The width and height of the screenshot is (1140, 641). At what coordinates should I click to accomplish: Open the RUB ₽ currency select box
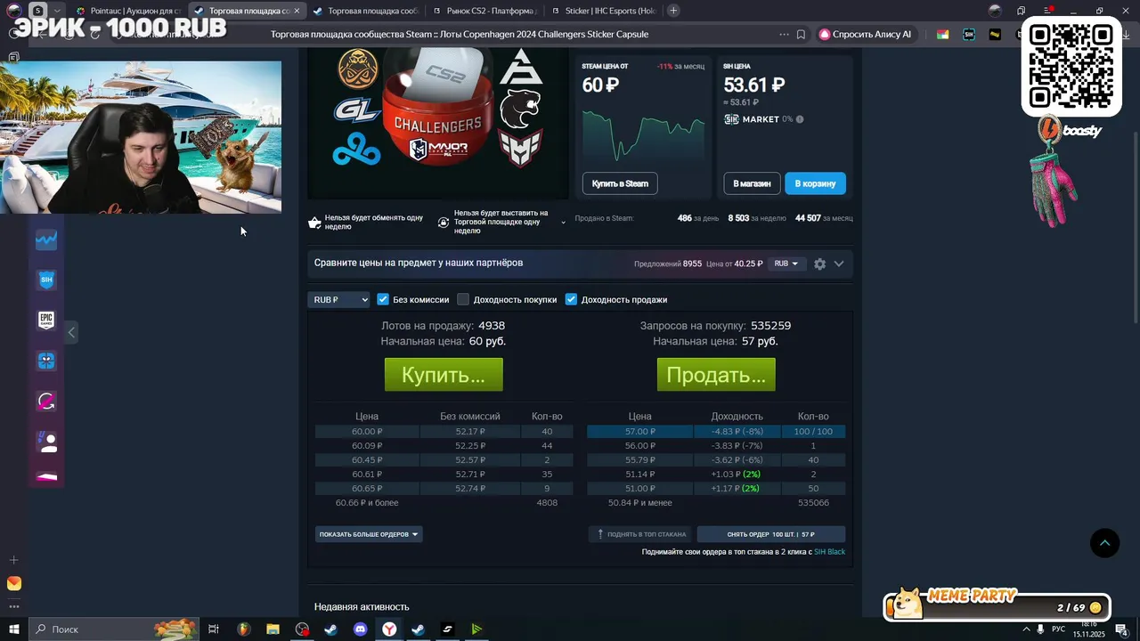338,300
